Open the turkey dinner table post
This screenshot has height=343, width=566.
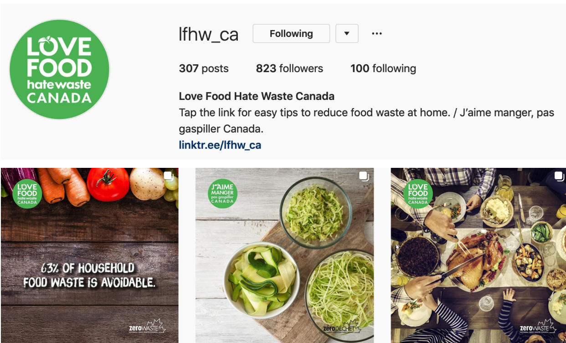click(479, 255)
